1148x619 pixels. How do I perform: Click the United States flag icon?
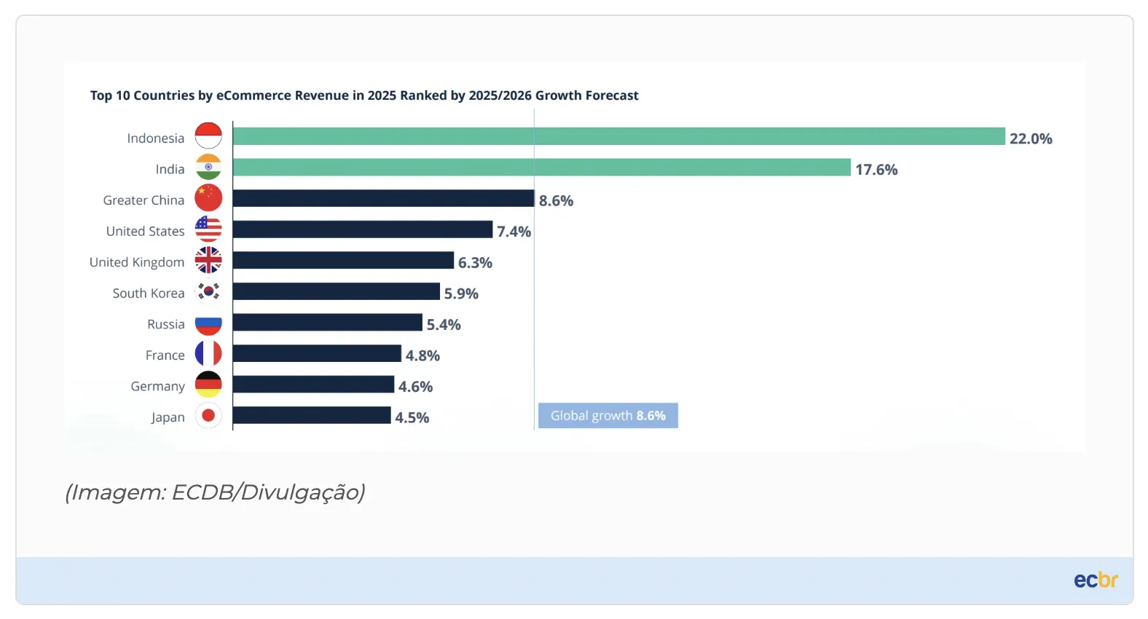208,229
